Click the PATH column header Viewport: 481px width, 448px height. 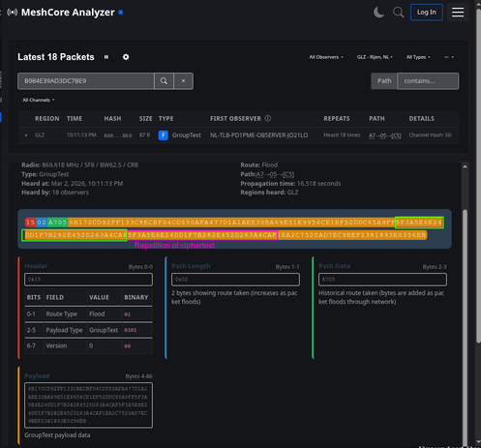[x=376, y=119]
